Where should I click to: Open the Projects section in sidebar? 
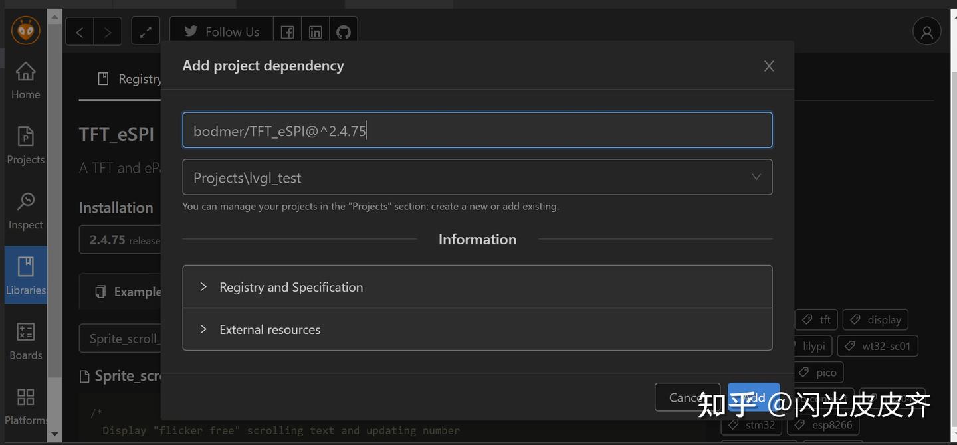click(x=25, y=145)
